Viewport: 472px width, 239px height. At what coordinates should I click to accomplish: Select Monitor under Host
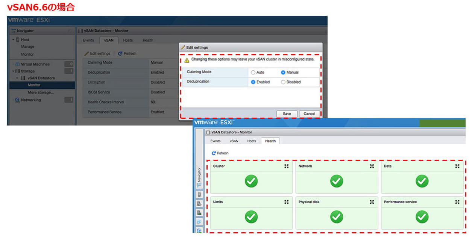click(27, 54)
